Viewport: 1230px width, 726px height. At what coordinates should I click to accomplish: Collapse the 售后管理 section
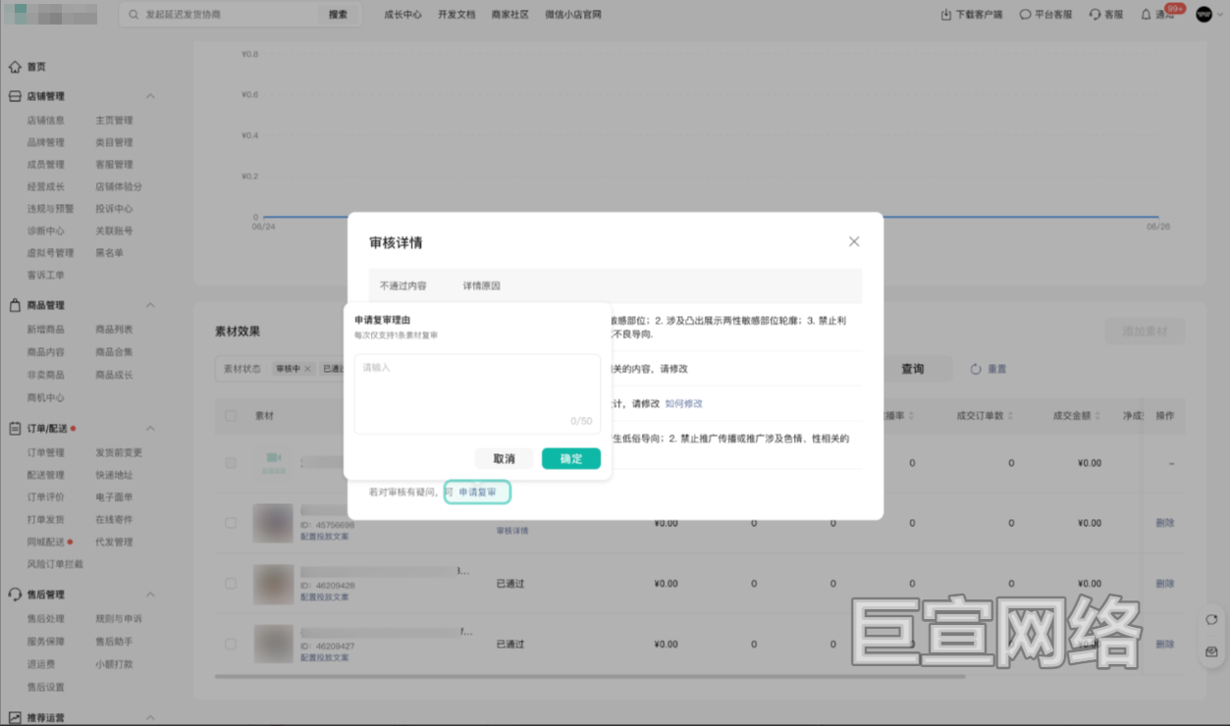(150, 595)
